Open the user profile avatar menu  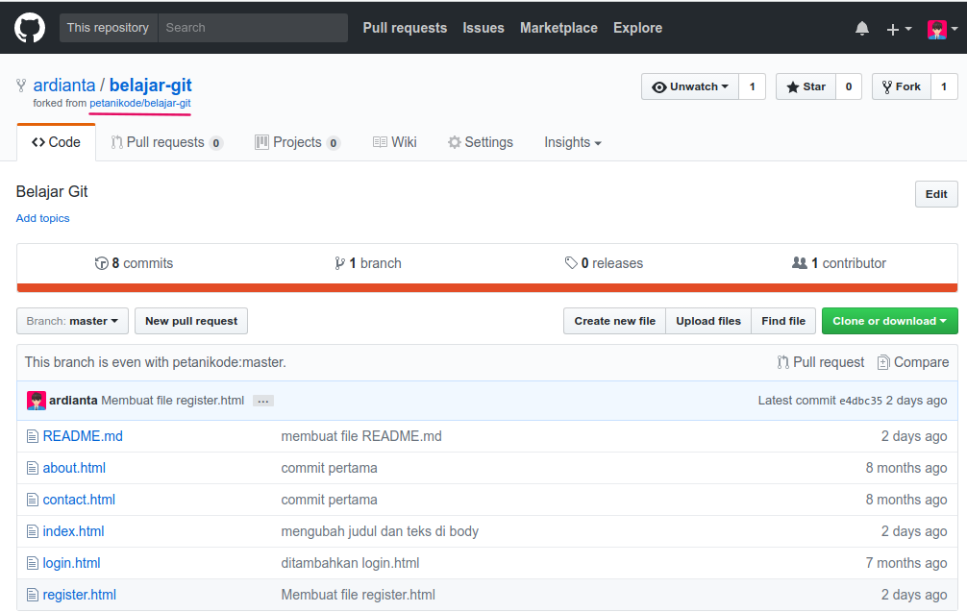click(x=941, y=29)
